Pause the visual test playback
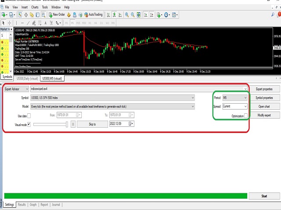 73,124
